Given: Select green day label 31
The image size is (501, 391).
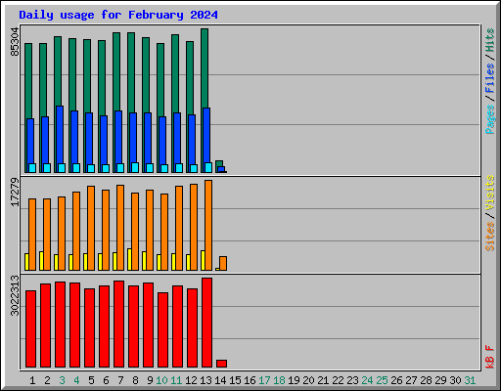Looking at the screenshot, I should click(470, 380).
